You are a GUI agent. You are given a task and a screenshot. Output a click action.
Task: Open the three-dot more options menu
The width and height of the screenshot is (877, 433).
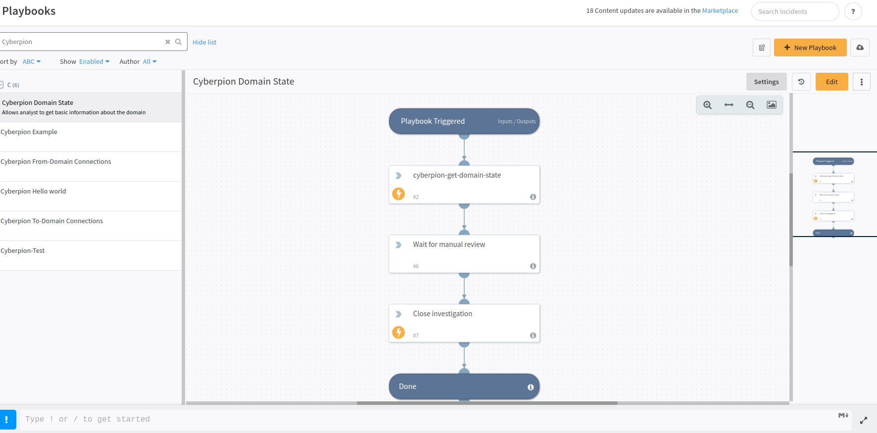pyautogui.click(x=861, y=82)
